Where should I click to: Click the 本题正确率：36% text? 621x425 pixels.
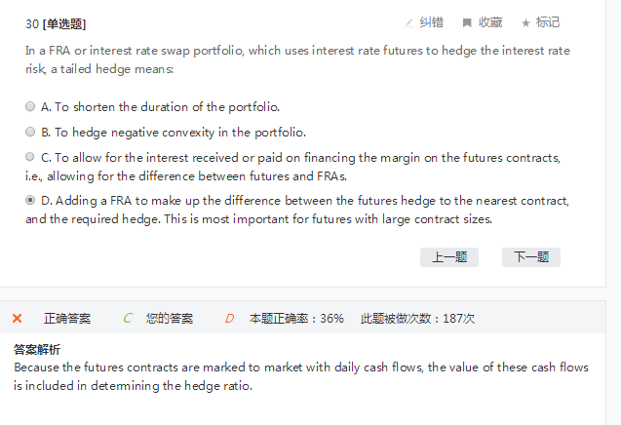click(x=296, y=319)
